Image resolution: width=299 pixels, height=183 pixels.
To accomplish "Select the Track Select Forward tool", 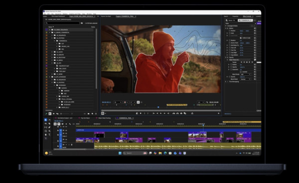I will [49, 120].
